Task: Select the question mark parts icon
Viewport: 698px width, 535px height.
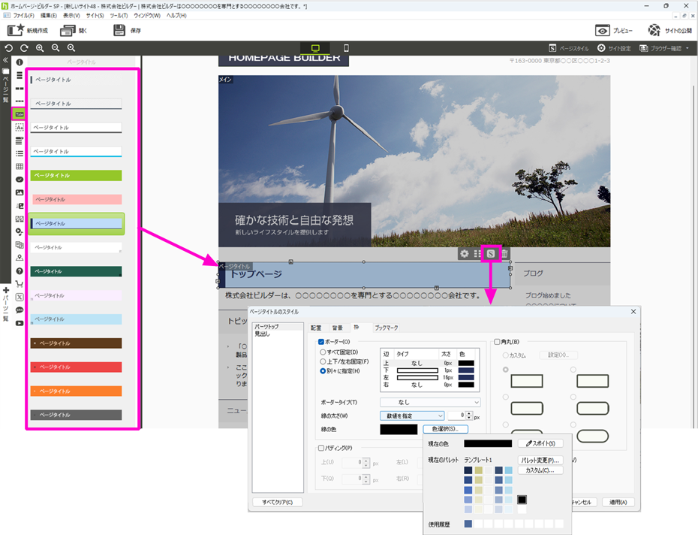Action: pos(20,271)
